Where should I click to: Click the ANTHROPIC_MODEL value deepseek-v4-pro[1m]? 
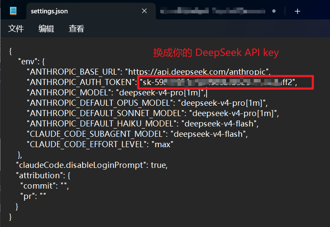160,93
